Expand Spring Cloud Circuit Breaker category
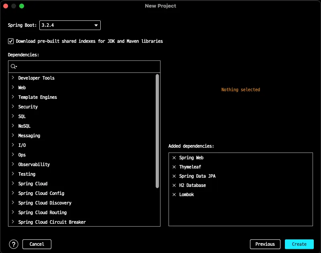The height and width of the screenshot is (253, 321). pyautogui.click(x=13, y=221)
